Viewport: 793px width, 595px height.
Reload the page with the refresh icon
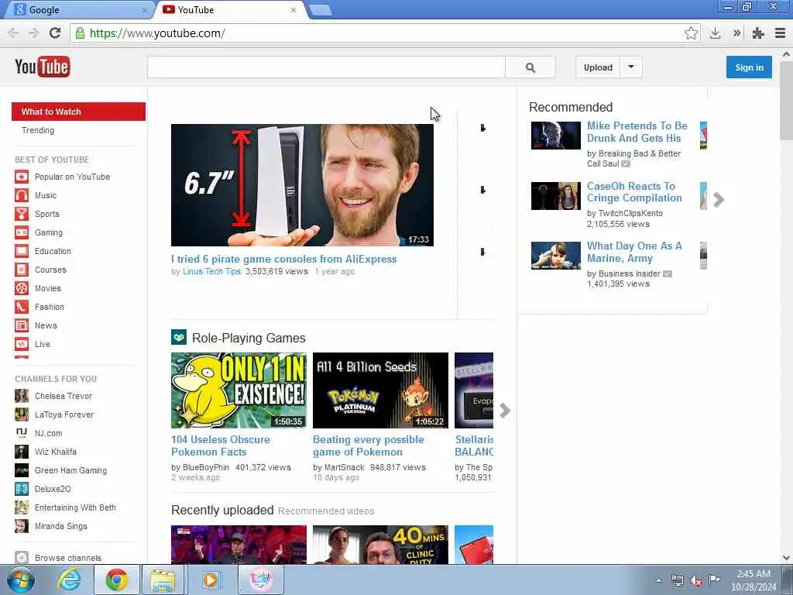coord(55,33)
